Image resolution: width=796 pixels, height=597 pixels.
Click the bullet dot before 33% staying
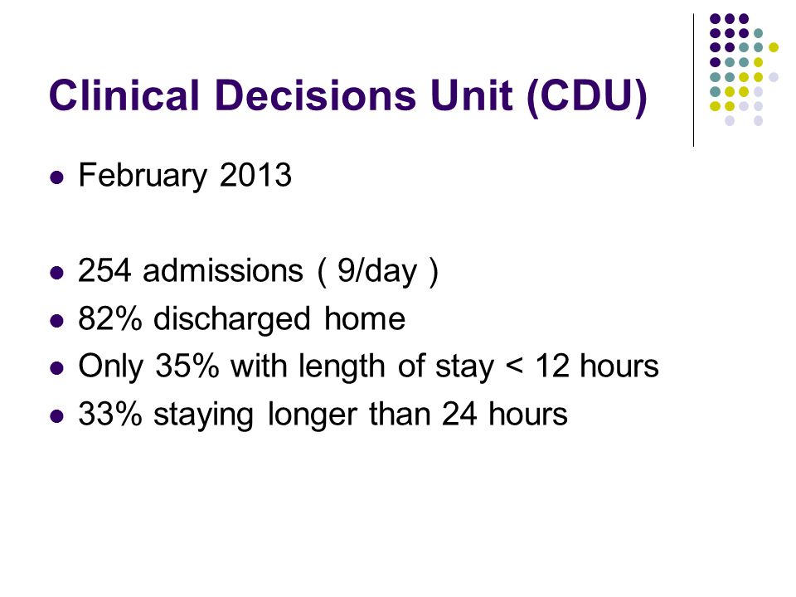(57, 416)
